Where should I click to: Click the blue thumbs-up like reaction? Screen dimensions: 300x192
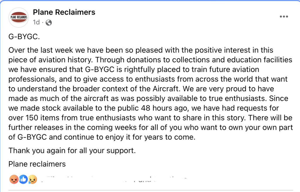pos(23,179)
